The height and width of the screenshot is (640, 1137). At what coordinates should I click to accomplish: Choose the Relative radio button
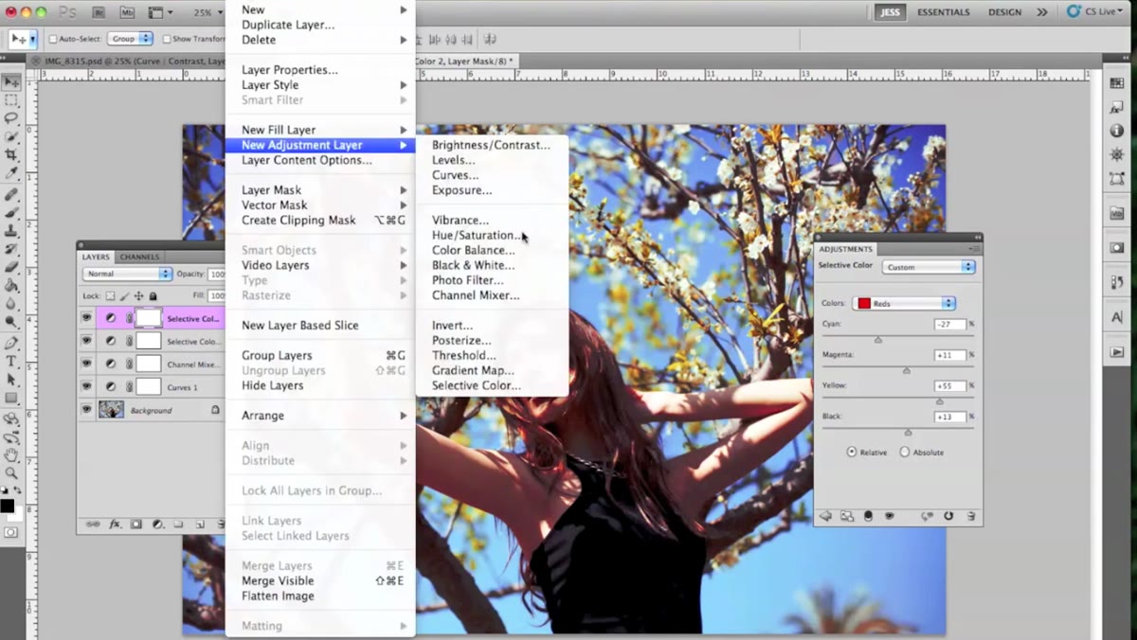[x=852, y=453]
